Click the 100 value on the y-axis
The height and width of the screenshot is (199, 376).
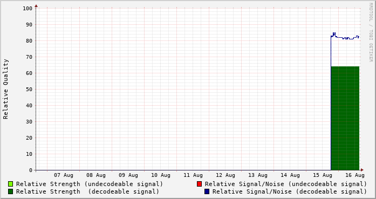click(28, 9)
